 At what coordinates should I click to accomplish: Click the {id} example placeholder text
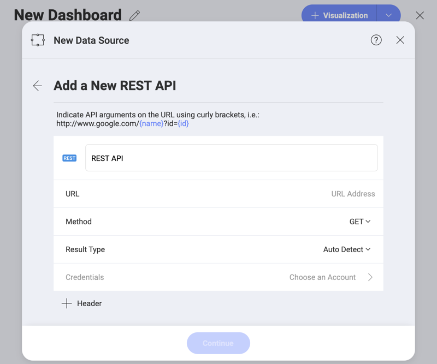[x=183, y=123]
